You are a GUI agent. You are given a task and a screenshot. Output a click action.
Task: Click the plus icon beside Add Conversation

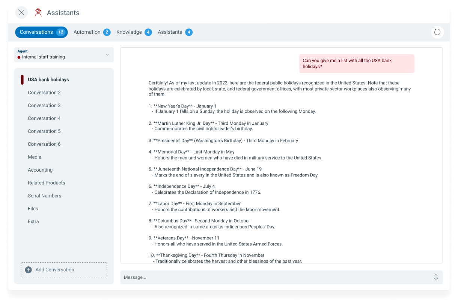click(28, 270)
